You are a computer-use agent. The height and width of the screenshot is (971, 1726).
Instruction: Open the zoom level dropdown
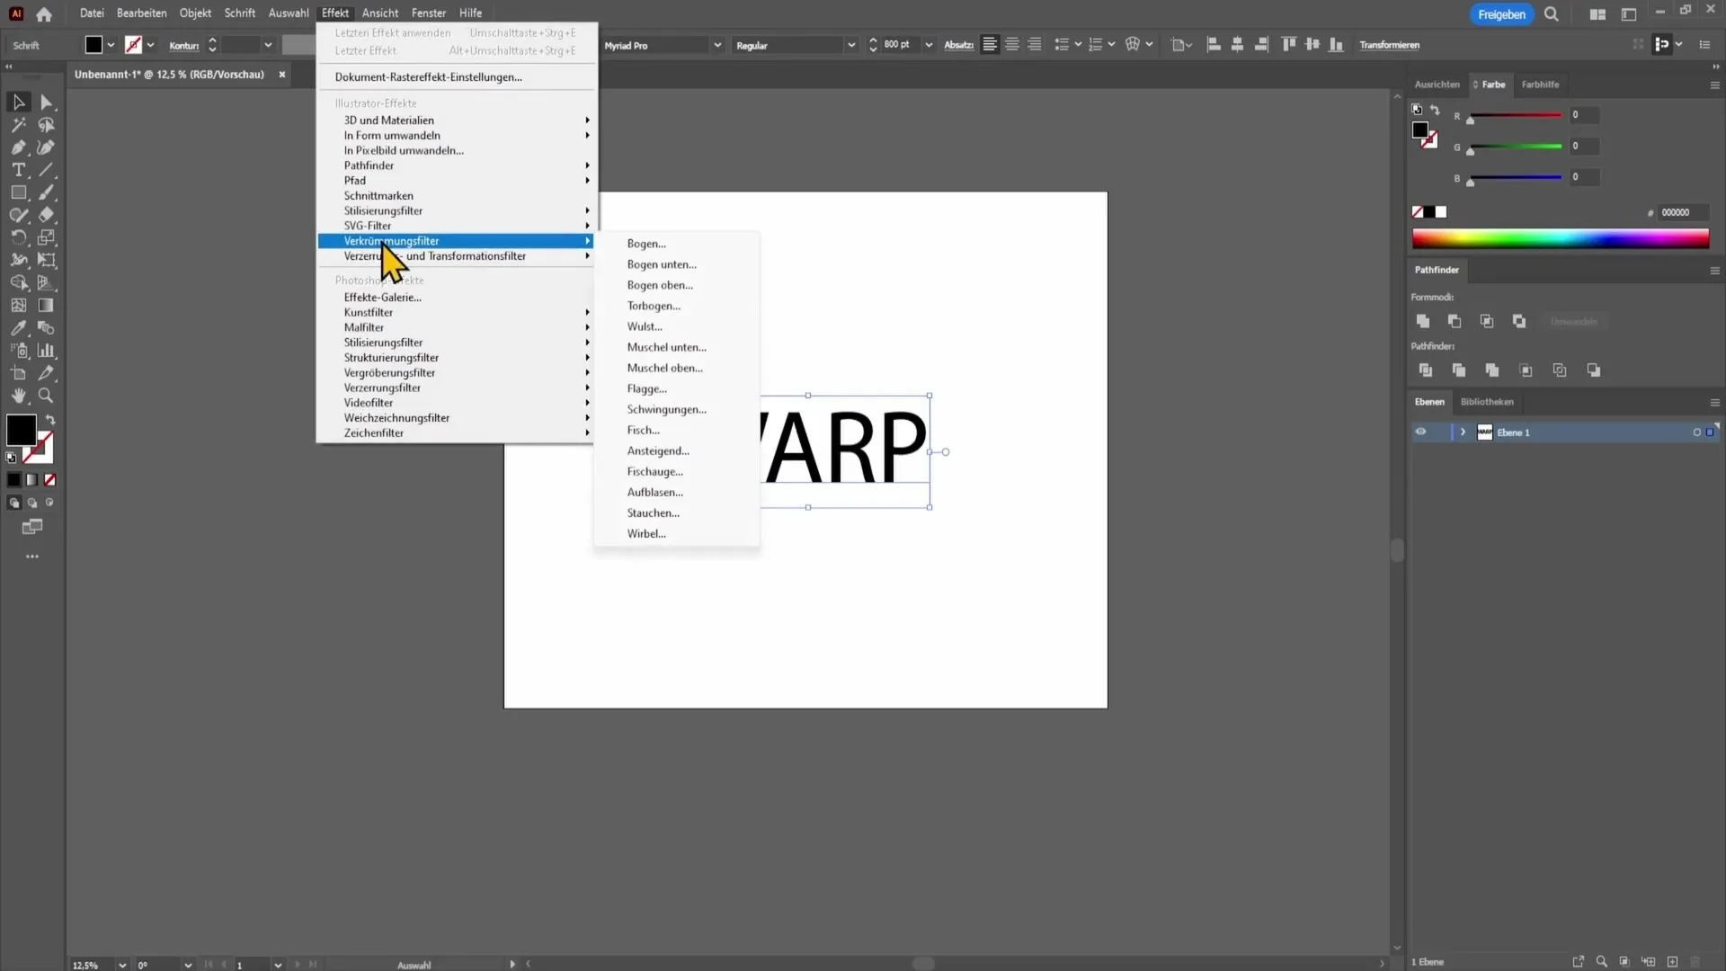coord(122,965)
